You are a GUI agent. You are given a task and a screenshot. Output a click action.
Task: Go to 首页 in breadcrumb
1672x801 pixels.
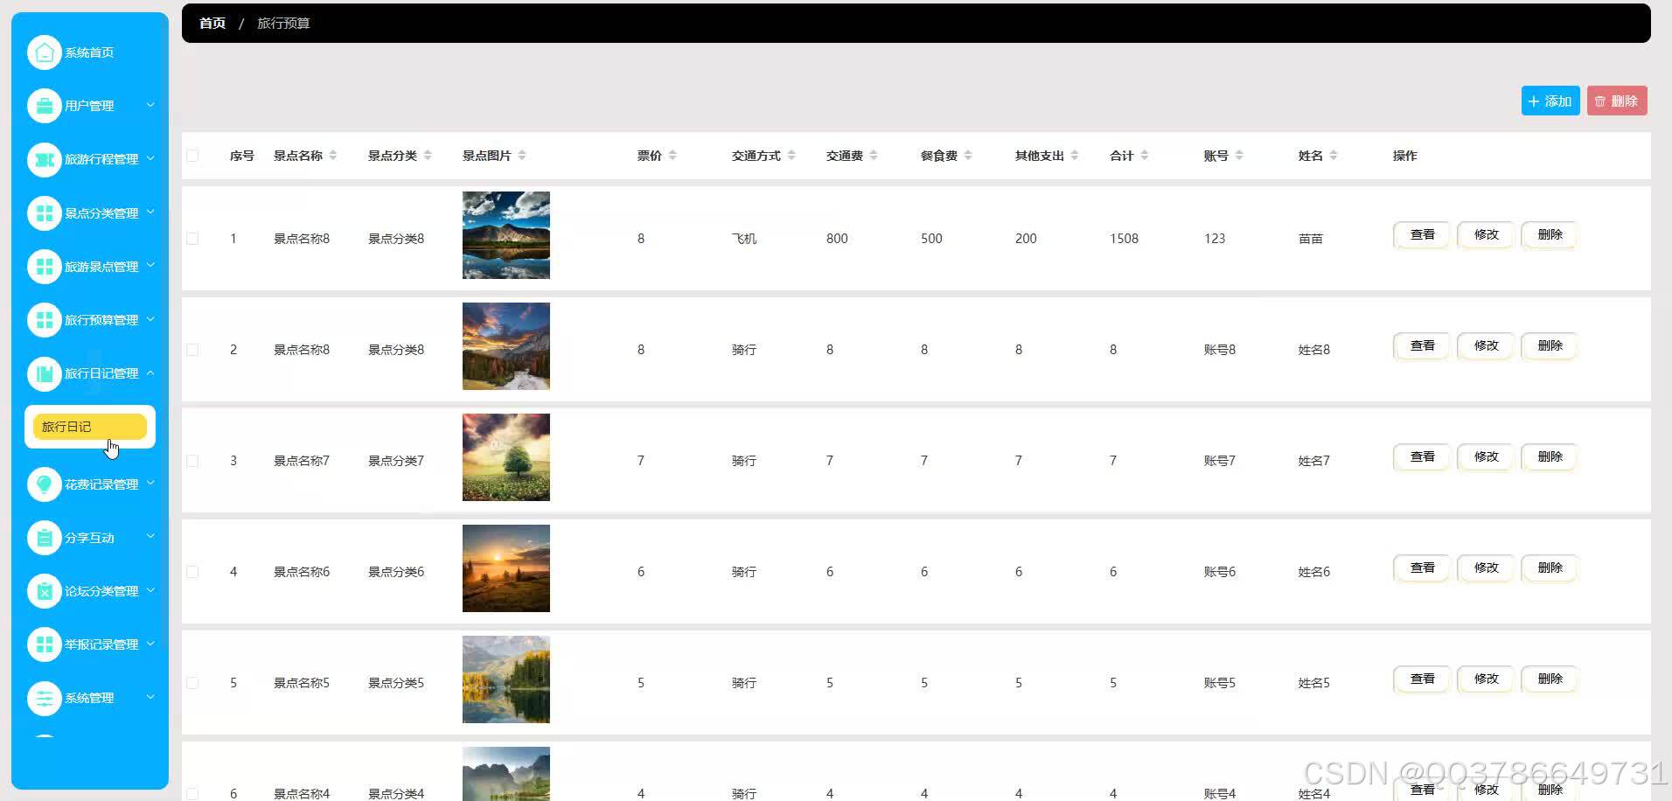click(212, 24)
